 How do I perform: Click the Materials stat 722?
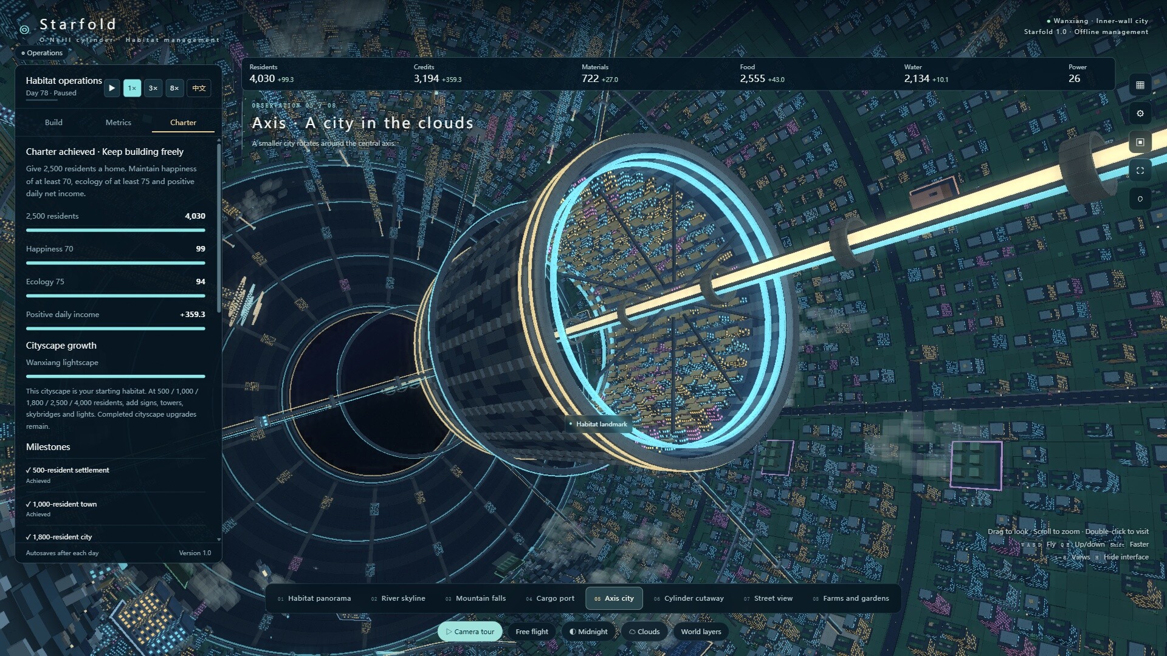(x=600, y=74)
